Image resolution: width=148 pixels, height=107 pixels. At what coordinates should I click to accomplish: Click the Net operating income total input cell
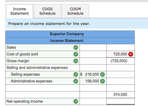tap(120, 101)
